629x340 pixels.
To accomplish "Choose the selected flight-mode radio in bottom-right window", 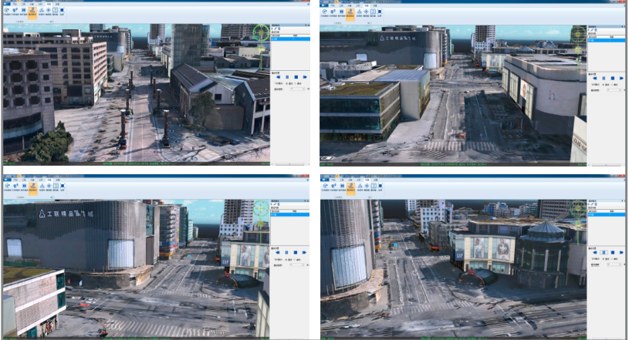I will pos(603,258).
